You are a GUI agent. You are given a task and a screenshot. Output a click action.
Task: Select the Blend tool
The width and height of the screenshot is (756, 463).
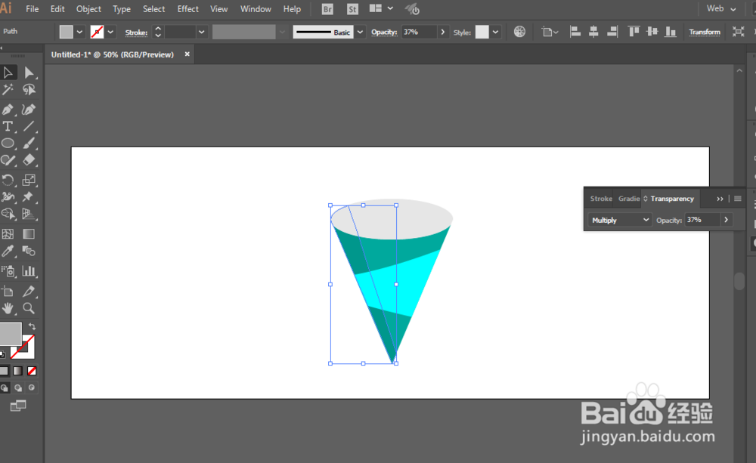coord(29,251)
